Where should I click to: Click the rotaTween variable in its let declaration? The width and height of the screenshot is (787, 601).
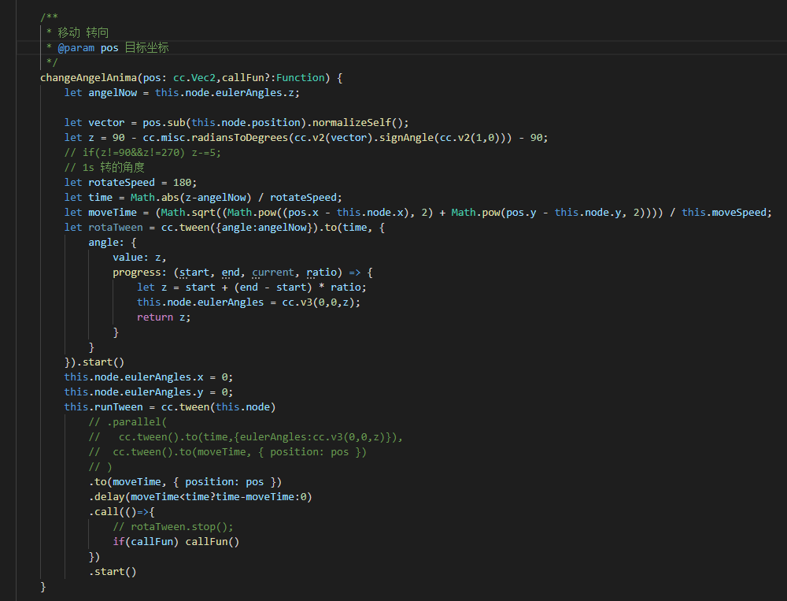click(116, 228)
